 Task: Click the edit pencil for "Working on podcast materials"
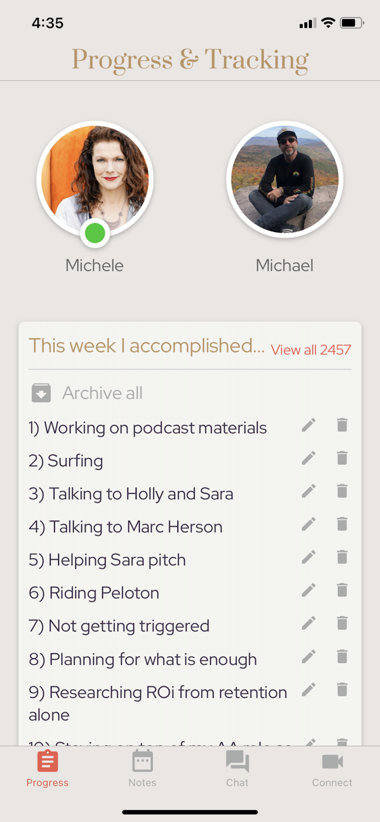pos(309,425)
